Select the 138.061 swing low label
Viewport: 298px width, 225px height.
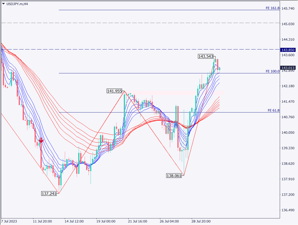[174, 175]
